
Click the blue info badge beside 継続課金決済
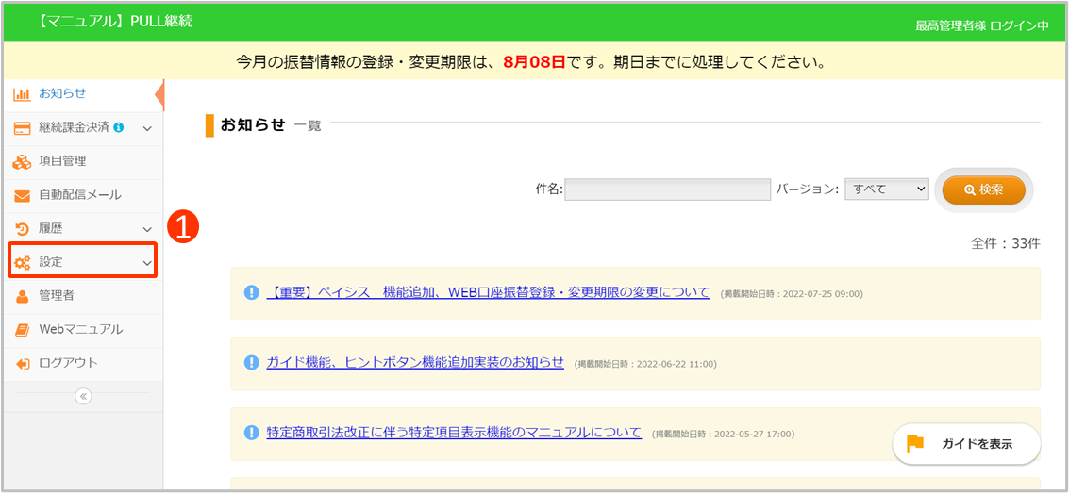(x=118, y=128)
